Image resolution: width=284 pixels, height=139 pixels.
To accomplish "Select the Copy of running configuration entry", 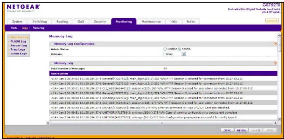I will [x=163, y=112].
